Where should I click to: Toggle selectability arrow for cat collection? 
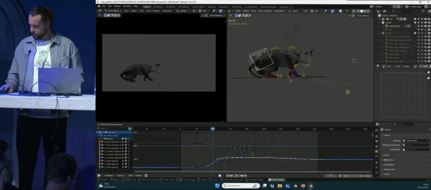[x=419, y=19]
